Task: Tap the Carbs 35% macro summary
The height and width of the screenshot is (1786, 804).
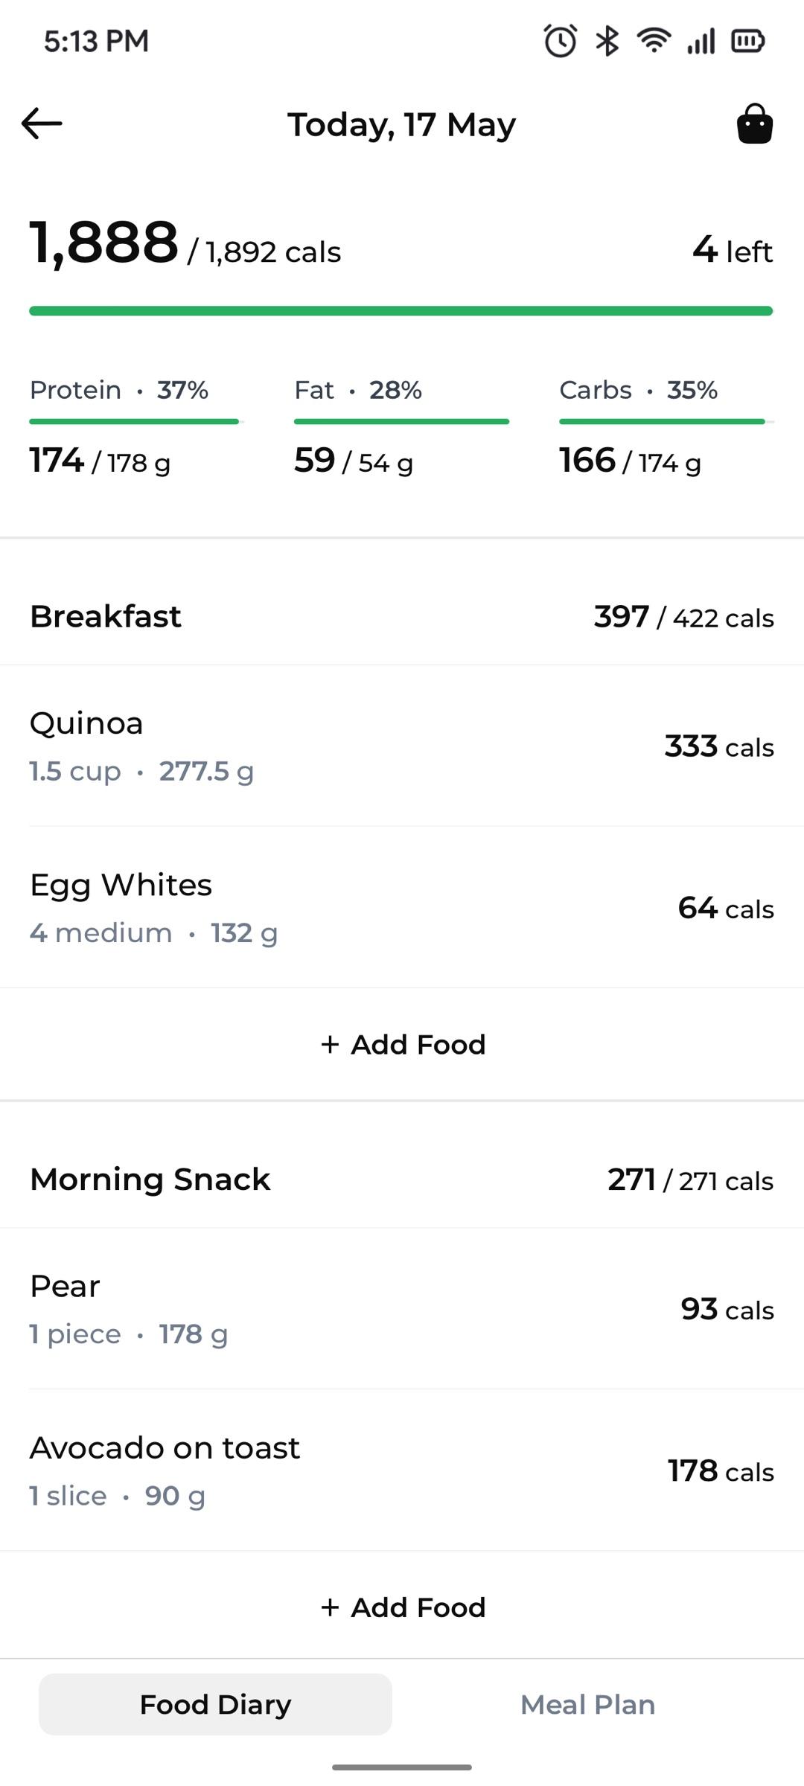Action: tap(667, 427)
